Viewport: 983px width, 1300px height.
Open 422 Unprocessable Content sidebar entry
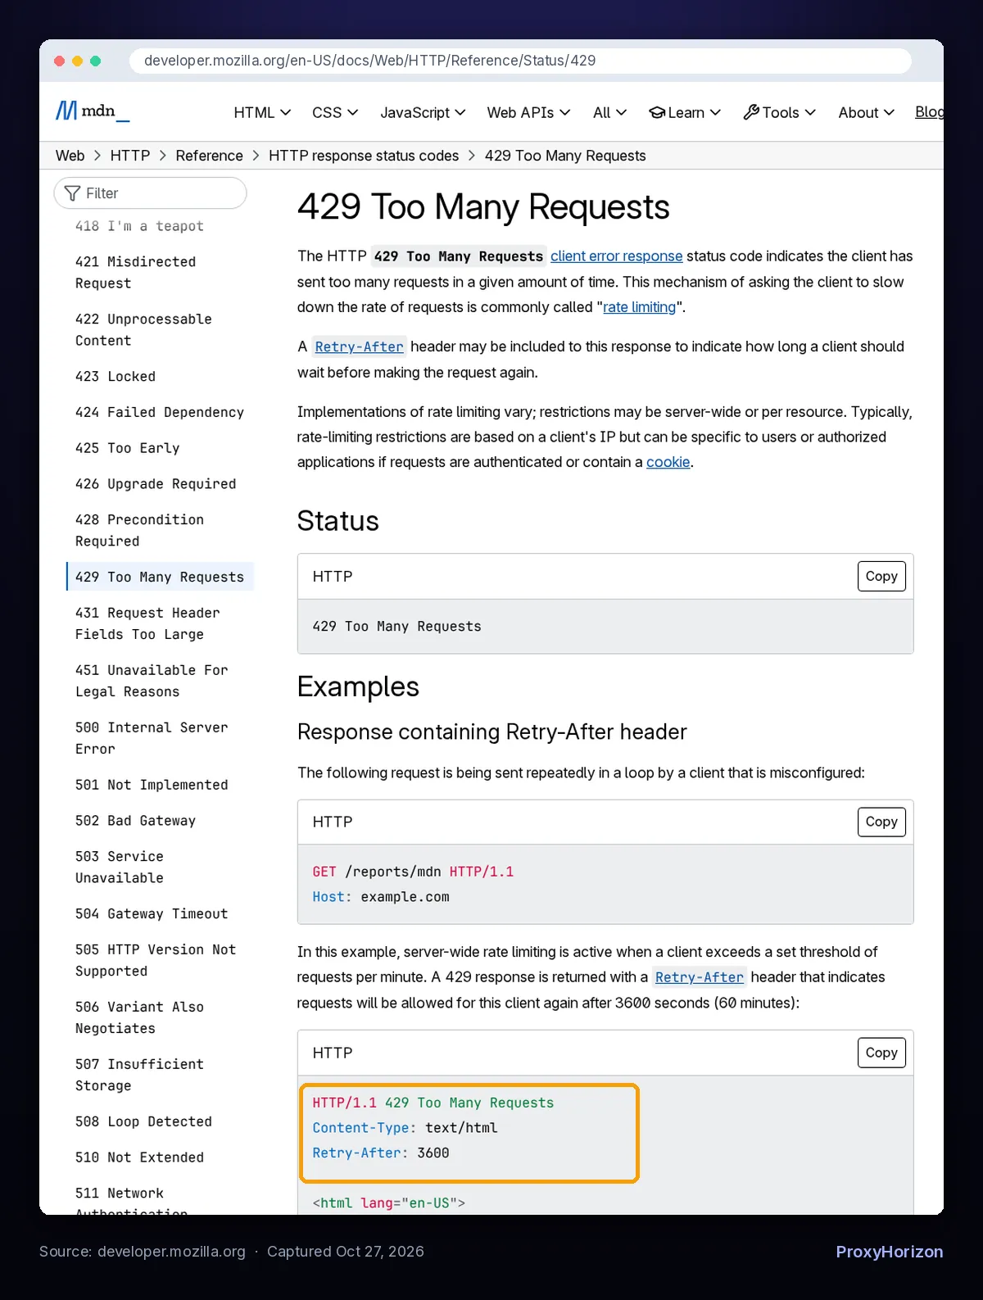pos(143,329)
